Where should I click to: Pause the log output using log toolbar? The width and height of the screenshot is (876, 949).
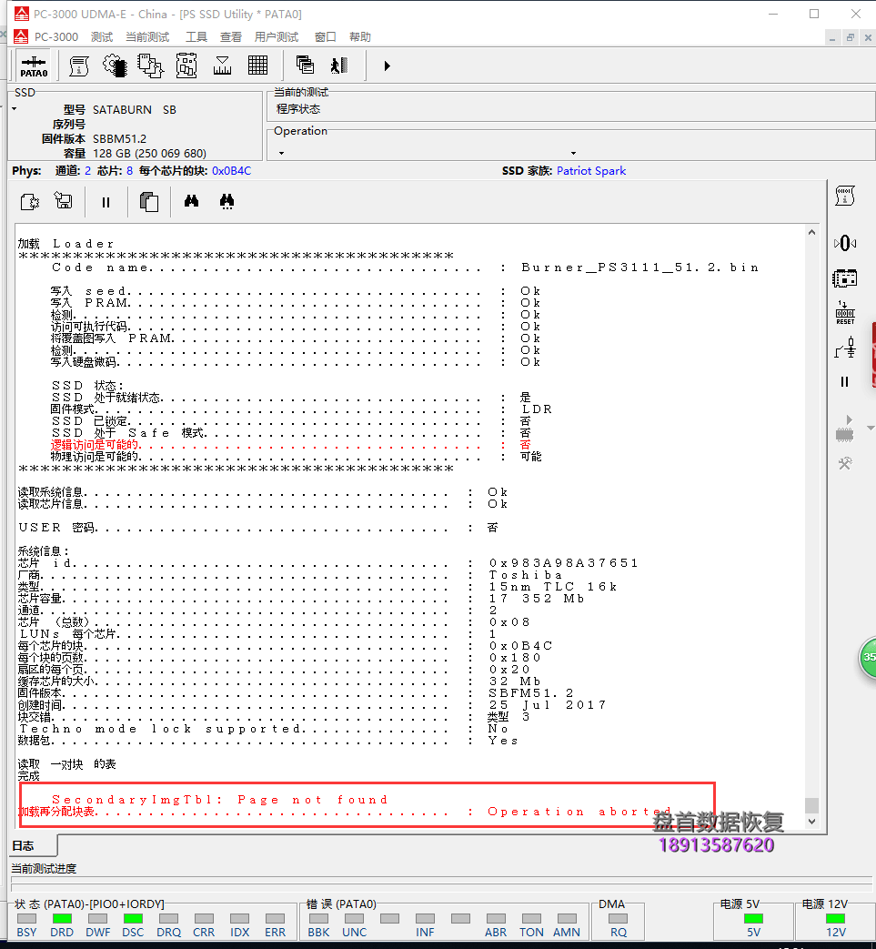tap(106, 202)
